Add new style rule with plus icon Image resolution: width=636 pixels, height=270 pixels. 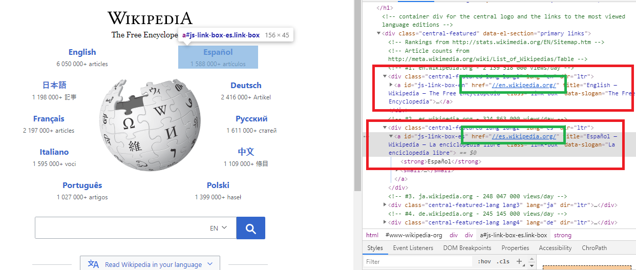coord(519,261)
